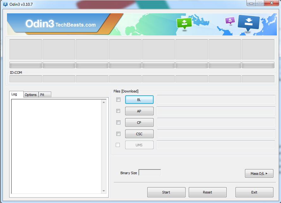
Task: Enable the BL file checkbox
Action: coord(119,99)
